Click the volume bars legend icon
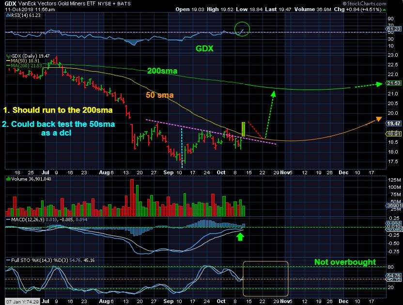The height and width of the screenshot is (305, 403). 9,179
